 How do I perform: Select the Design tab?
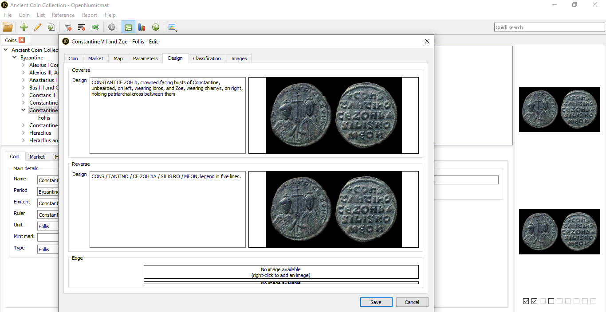click(175, 58)
